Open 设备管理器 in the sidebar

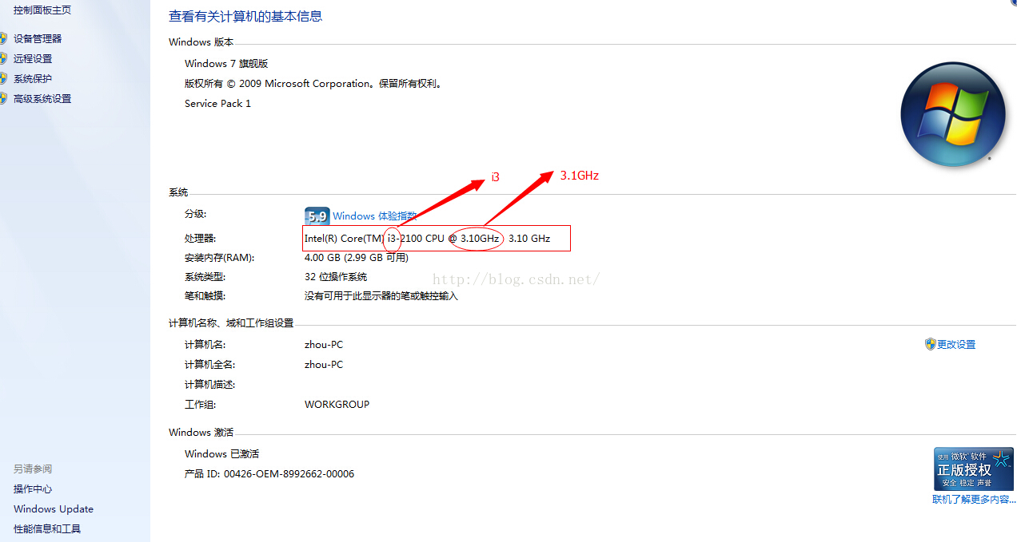[38, 38]
